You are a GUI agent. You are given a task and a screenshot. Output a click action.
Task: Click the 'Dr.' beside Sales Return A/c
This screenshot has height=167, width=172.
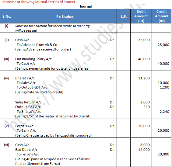coord(112,102)
